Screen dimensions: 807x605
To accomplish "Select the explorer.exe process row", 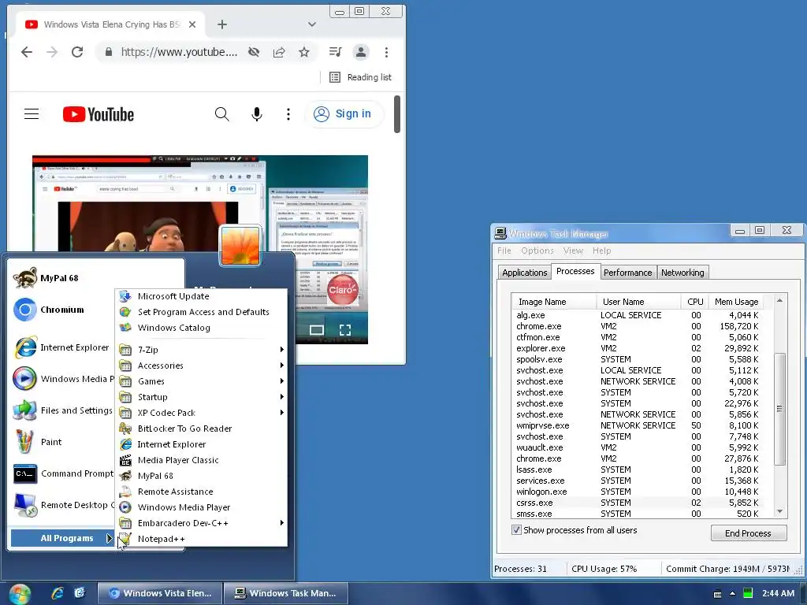I will pos(638,348).
